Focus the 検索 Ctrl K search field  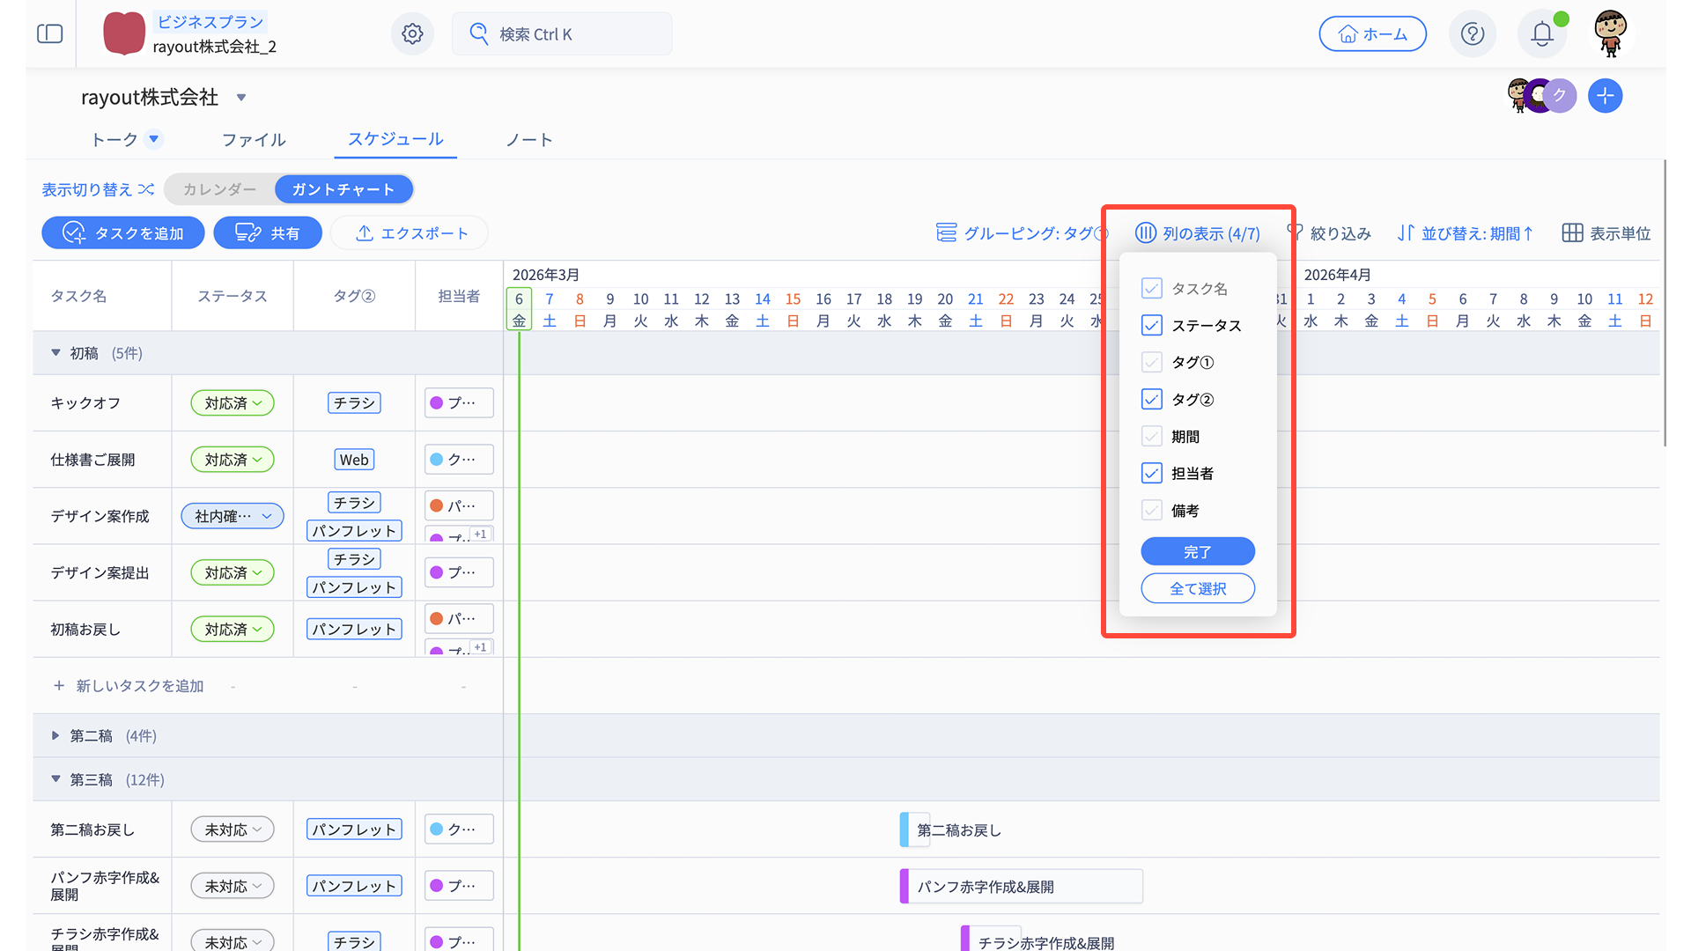click(562, 34)
